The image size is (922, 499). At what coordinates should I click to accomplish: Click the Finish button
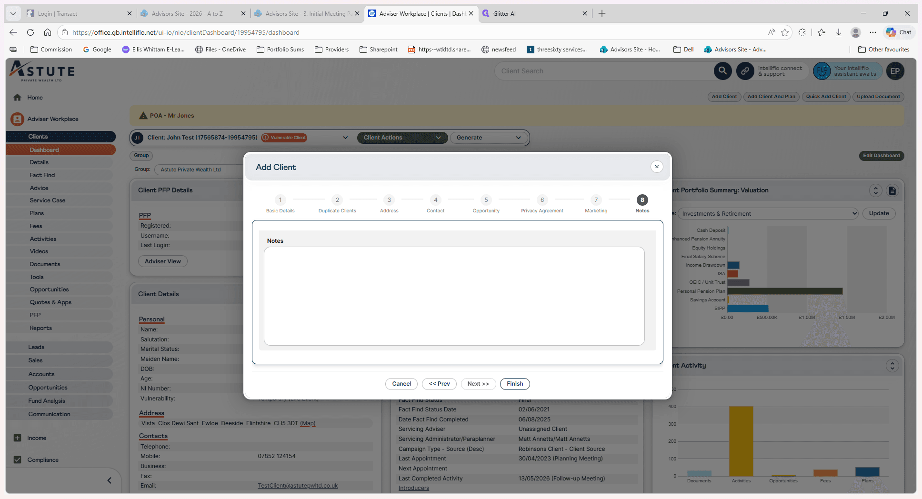(515, 384)
